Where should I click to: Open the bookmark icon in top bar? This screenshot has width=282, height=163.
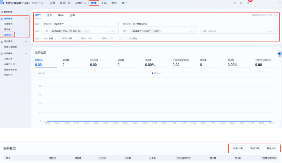point(228,3)
